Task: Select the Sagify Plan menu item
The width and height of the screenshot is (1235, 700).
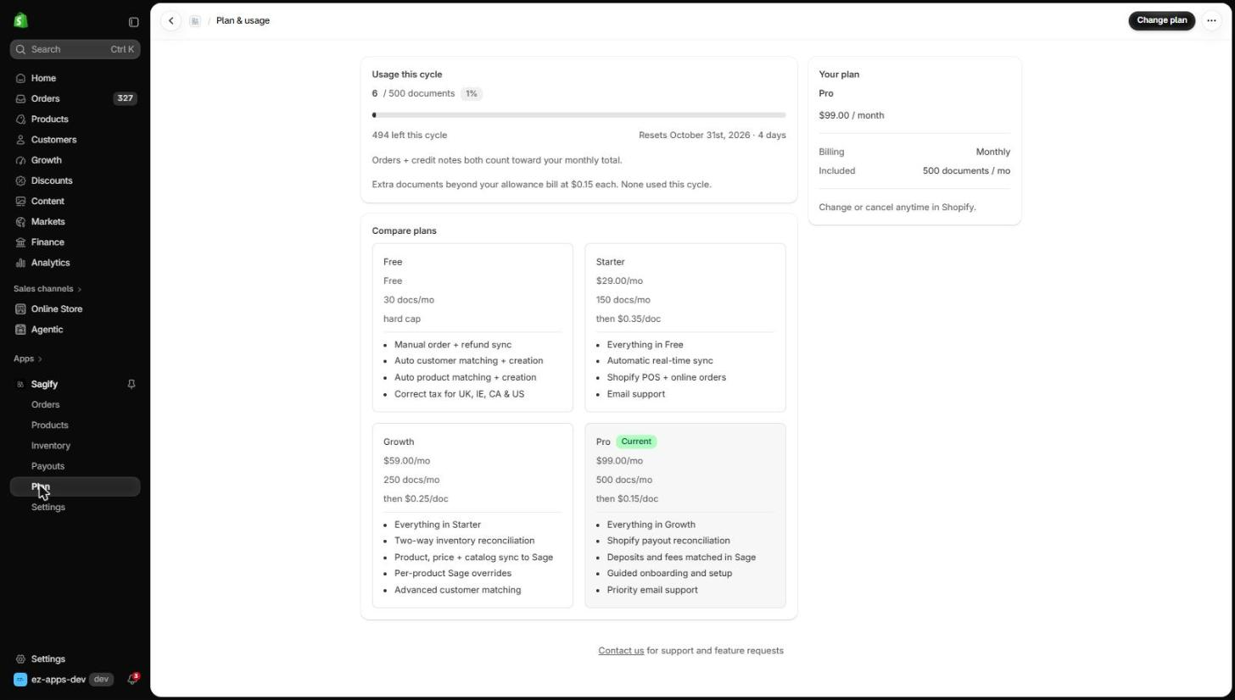Action: 75,487
